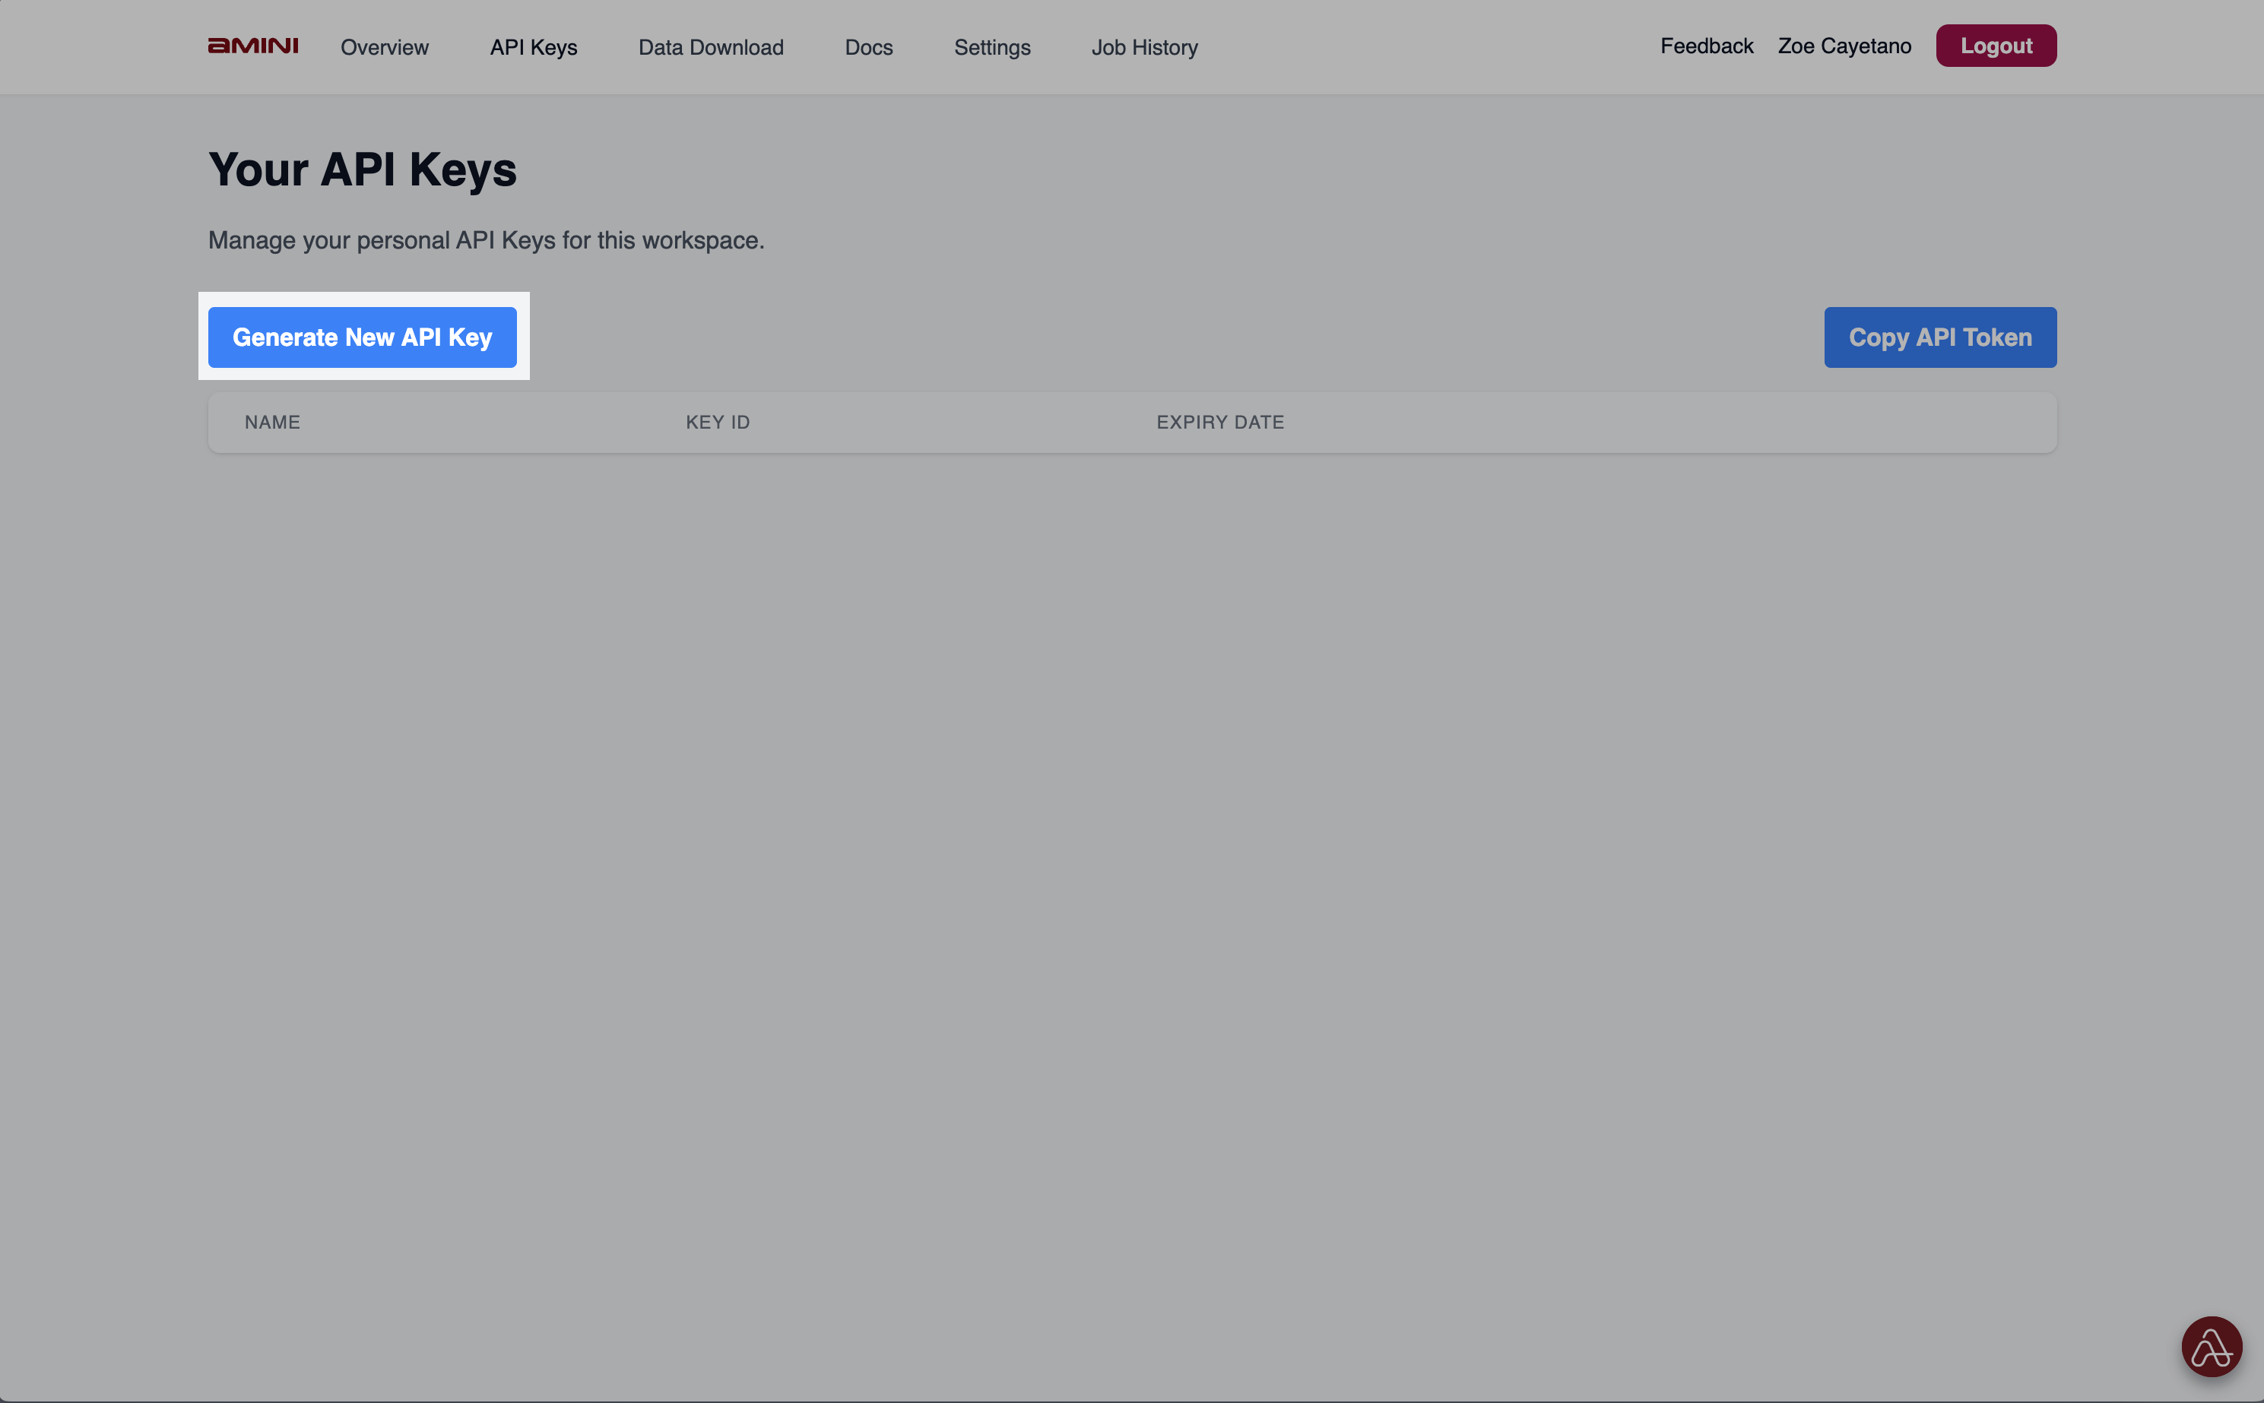Click the Copy API Token button

(1940, 337)
